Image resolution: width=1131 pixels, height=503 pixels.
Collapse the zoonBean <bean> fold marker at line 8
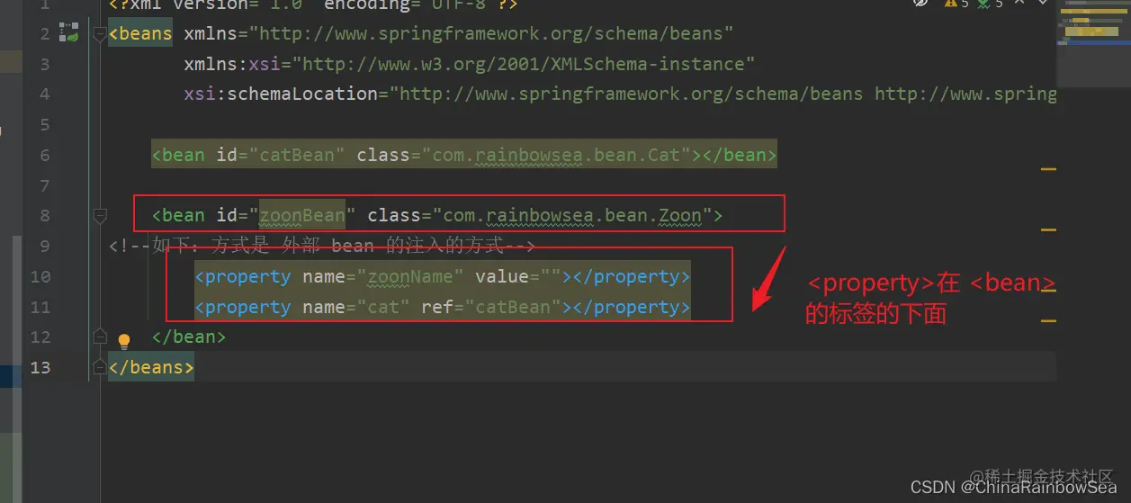tap(99, 216)
